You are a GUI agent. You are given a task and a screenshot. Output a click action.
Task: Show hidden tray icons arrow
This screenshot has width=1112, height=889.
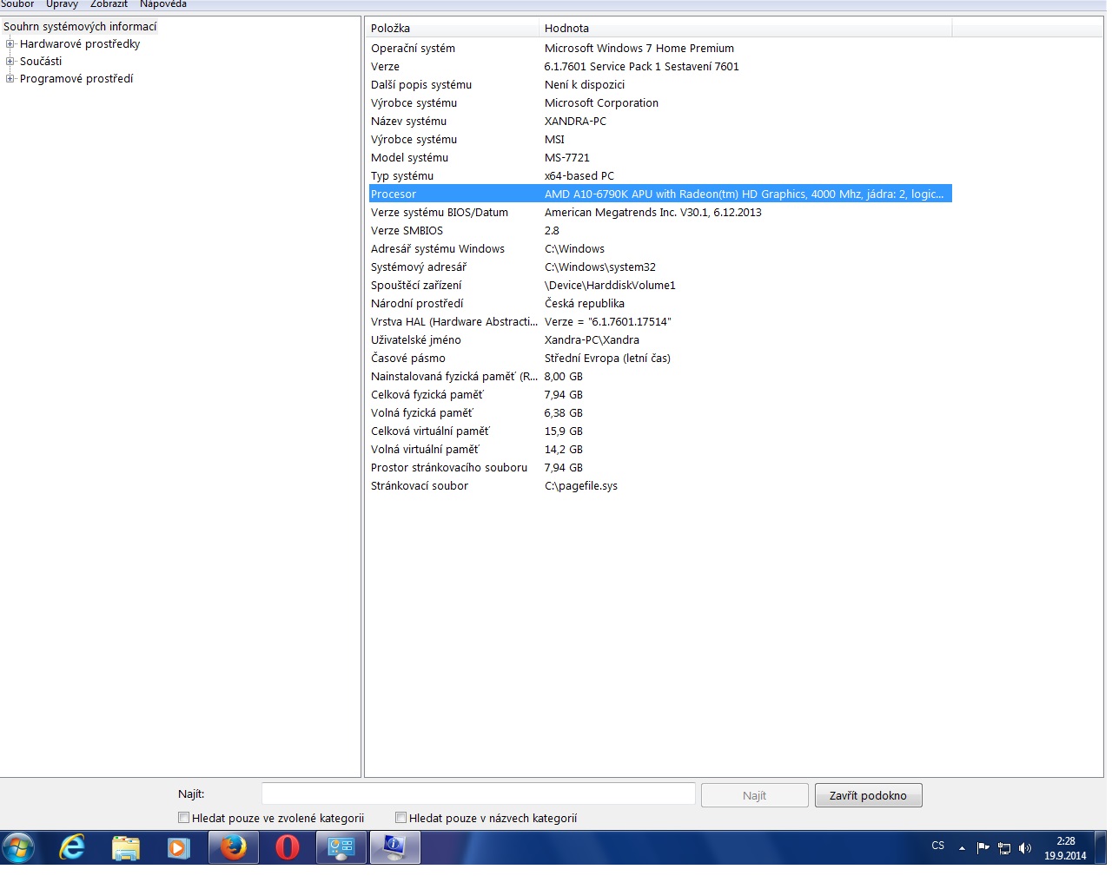(962, 848)
